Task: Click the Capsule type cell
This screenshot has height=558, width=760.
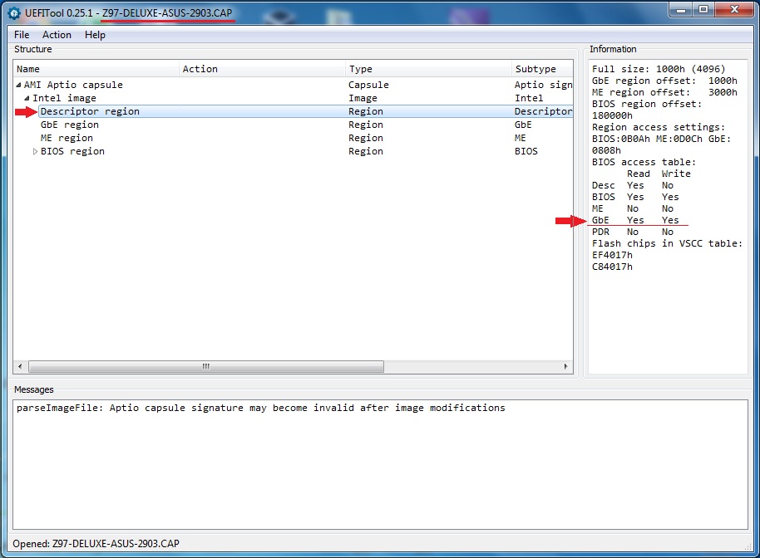Action: (368, 85)
